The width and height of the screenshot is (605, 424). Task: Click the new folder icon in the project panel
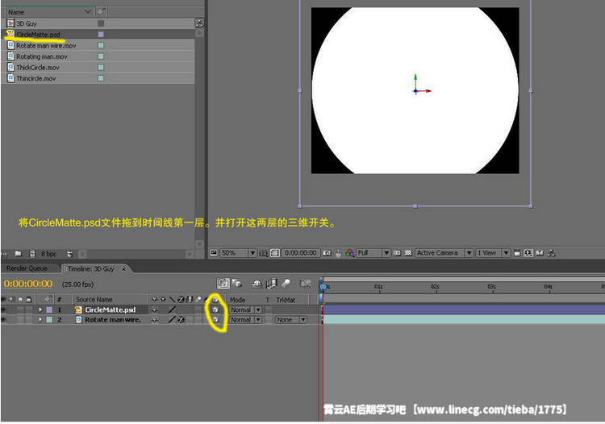click(x=17, y=253)
